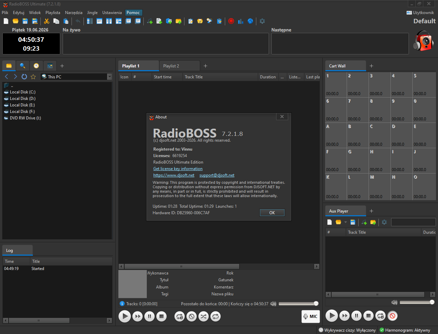Screen dimensions: 438x334
Task: Toggle the MIC microphone button
Action: click(x=310, y=317)
